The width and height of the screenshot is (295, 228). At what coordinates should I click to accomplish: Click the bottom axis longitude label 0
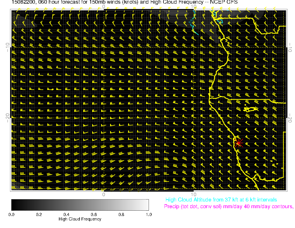click(x=104, y=194)
